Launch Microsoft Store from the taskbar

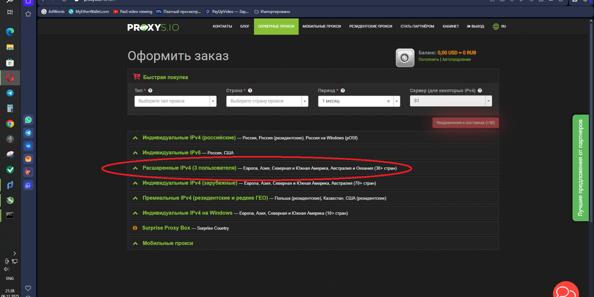click(x=10, y=63)
